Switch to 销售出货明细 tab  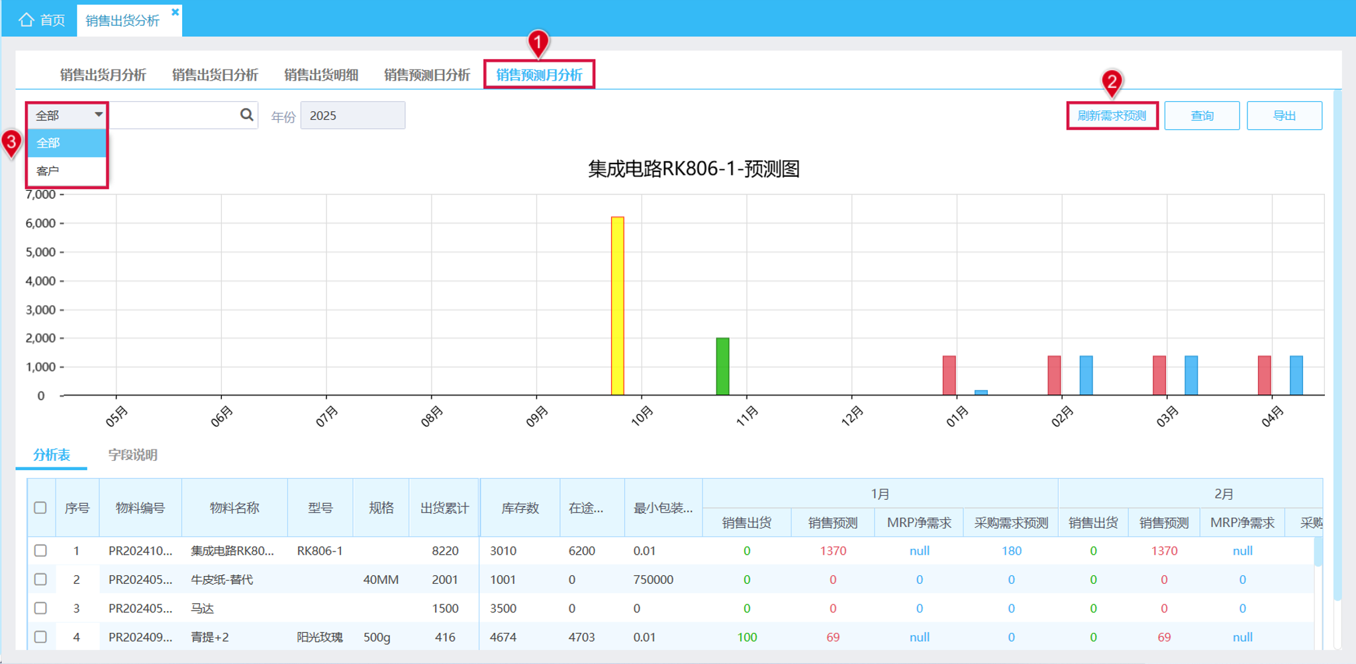click(321, 75)
